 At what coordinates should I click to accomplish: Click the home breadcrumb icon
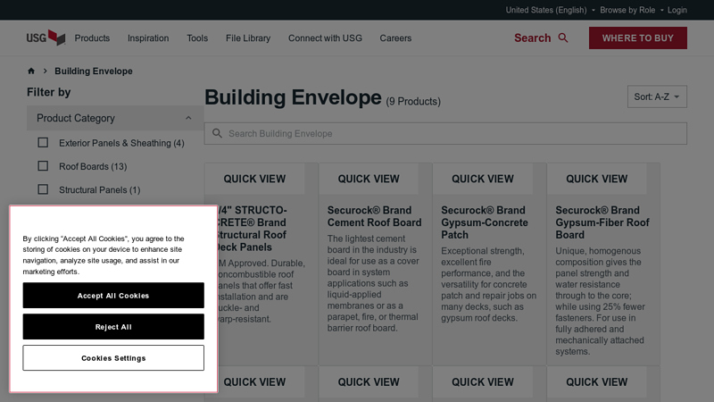[x=31, y=71]
